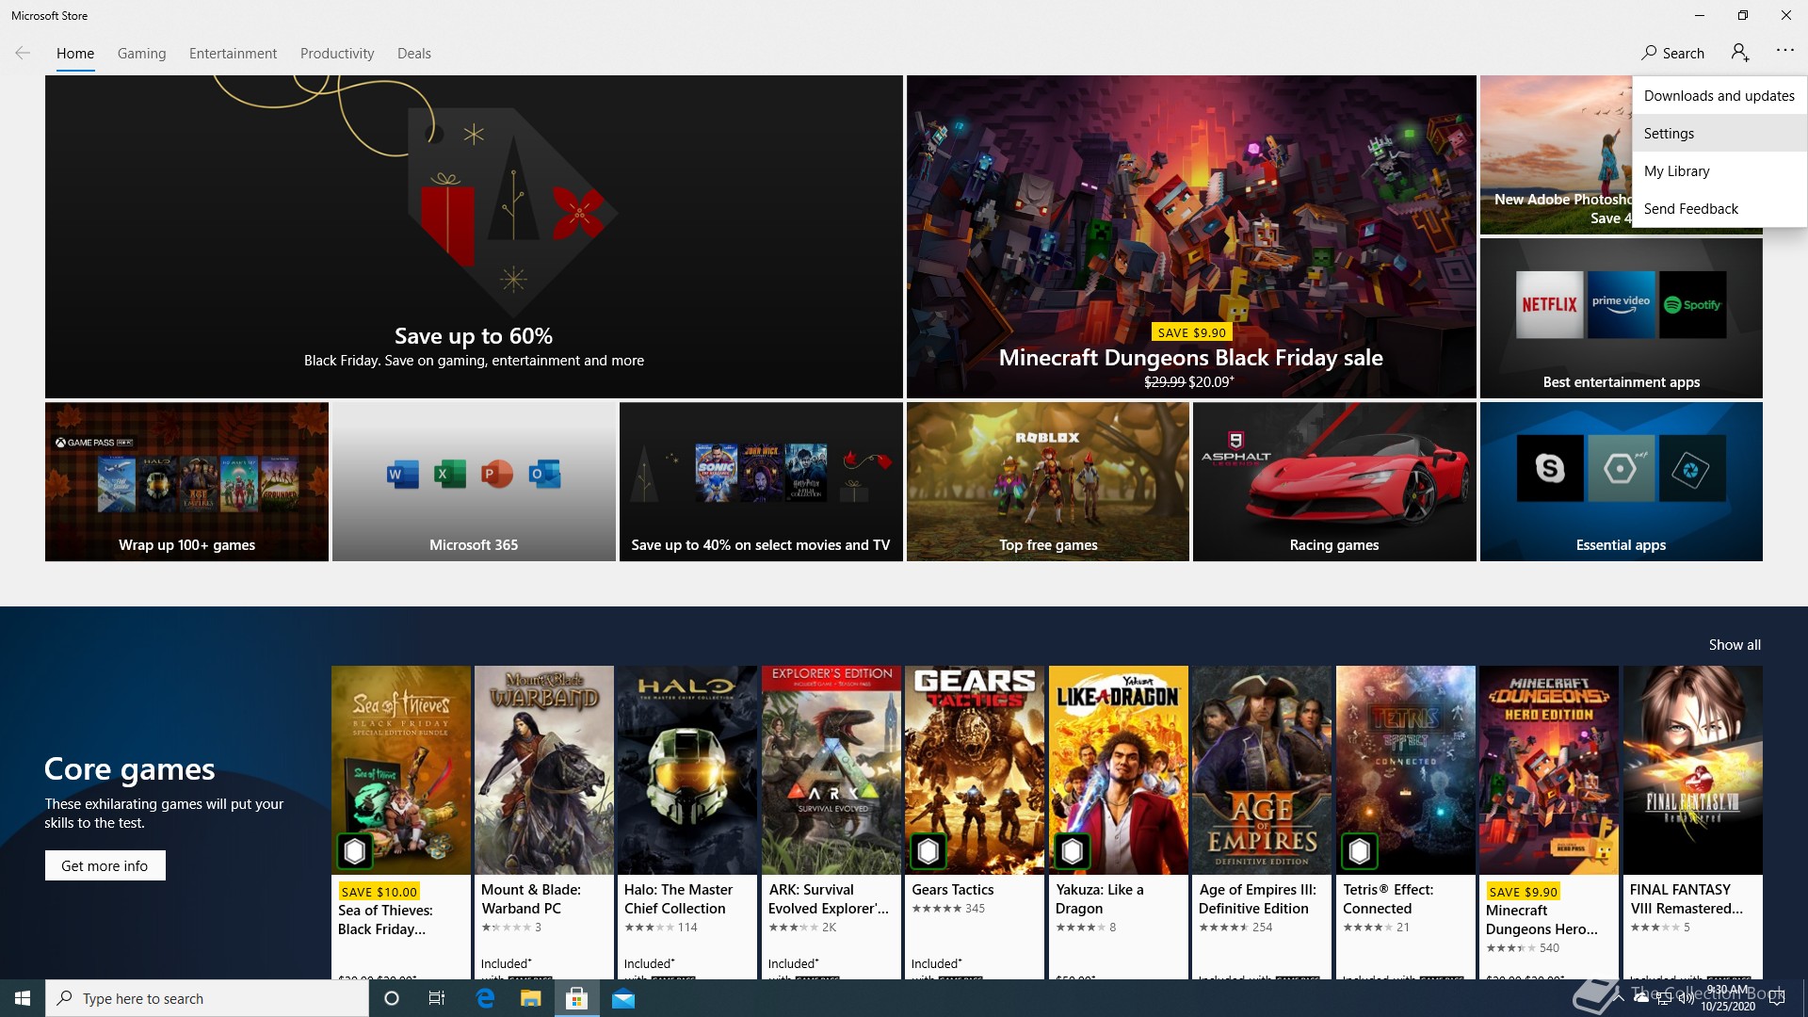Open Age of Empires III Definitive Edition
Image resolution: width=1808 pixels, height=1017 pixels.
tap(1262, 821)
